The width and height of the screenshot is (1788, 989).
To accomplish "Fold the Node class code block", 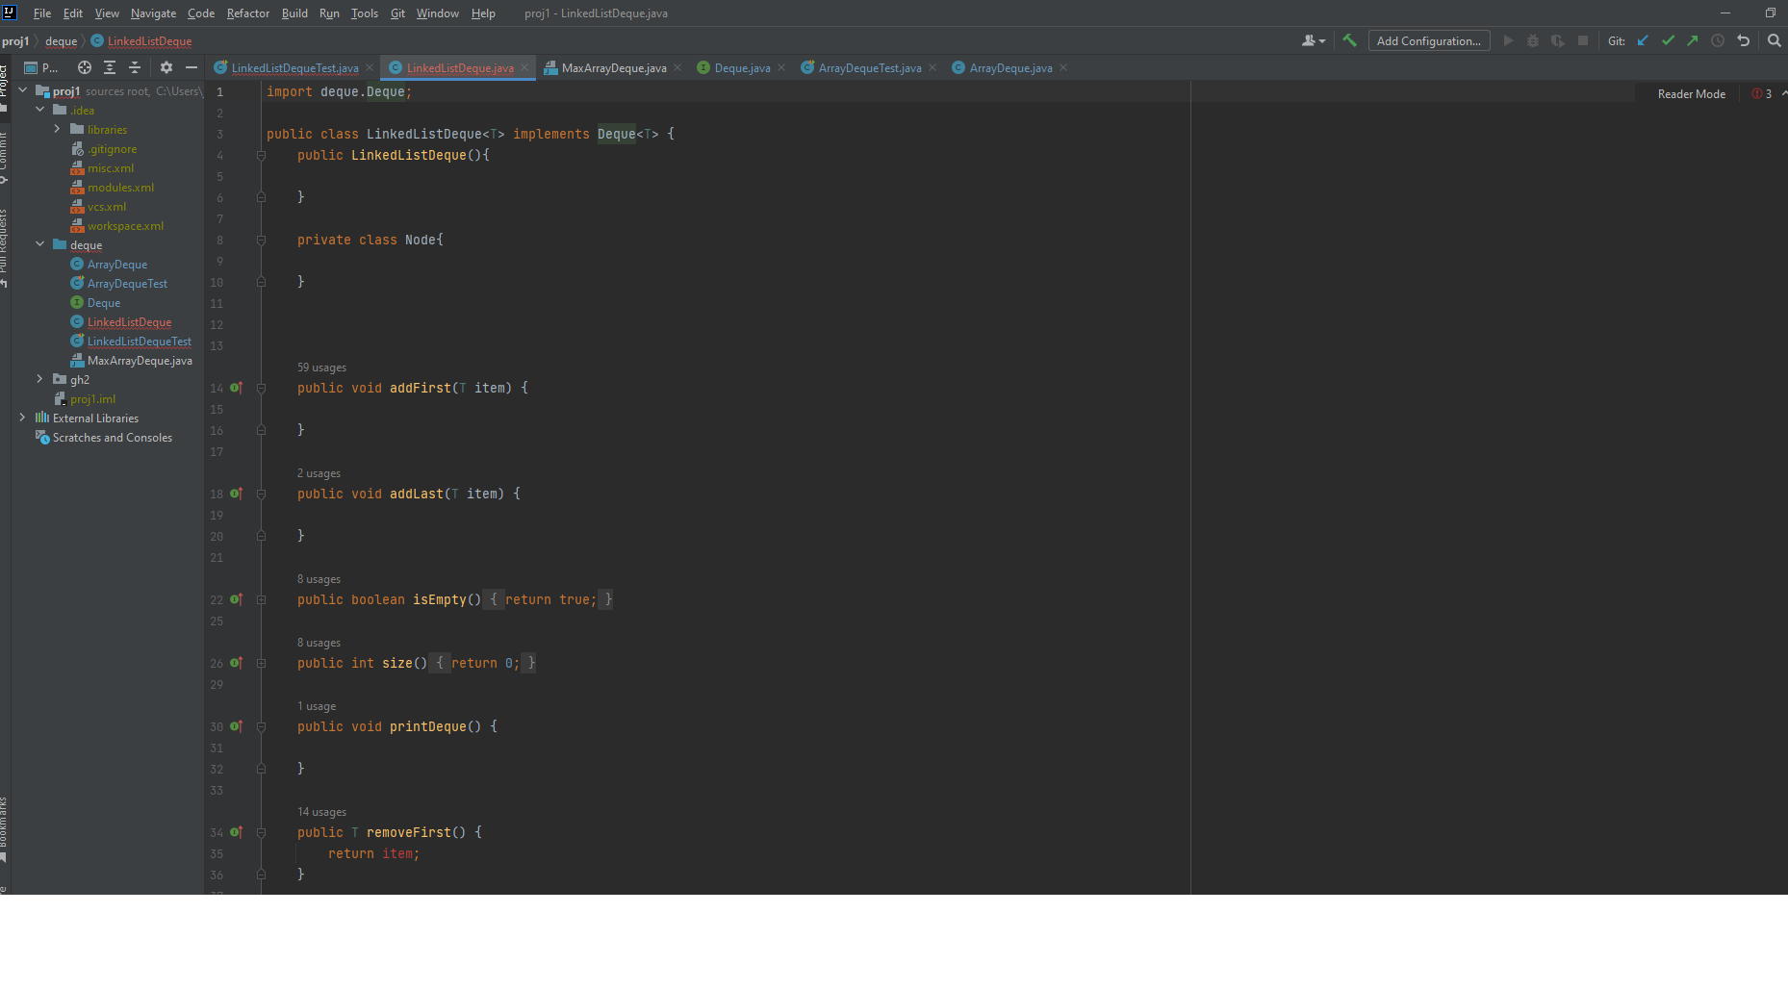I will coord(261,241).
